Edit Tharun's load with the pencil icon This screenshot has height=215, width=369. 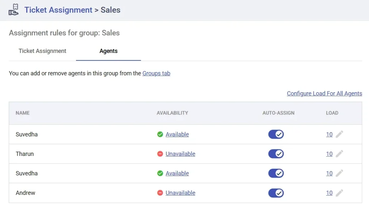click(339, 154)
